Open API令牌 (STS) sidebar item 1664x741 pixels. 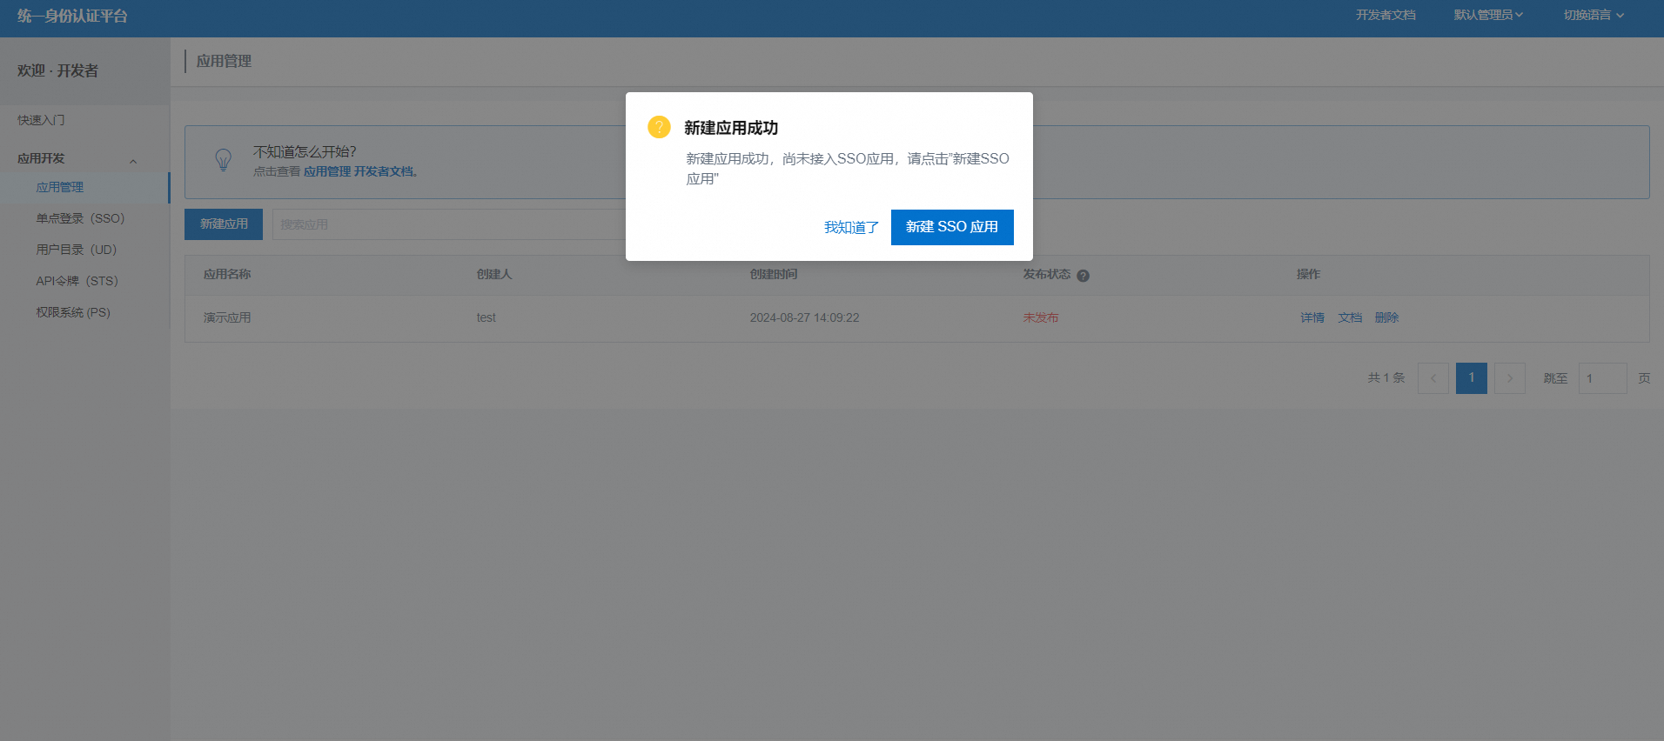point(77,281)
